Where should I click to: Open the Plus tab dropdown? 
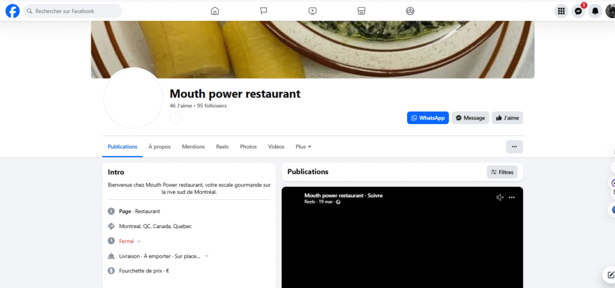[x=303, y=146]
